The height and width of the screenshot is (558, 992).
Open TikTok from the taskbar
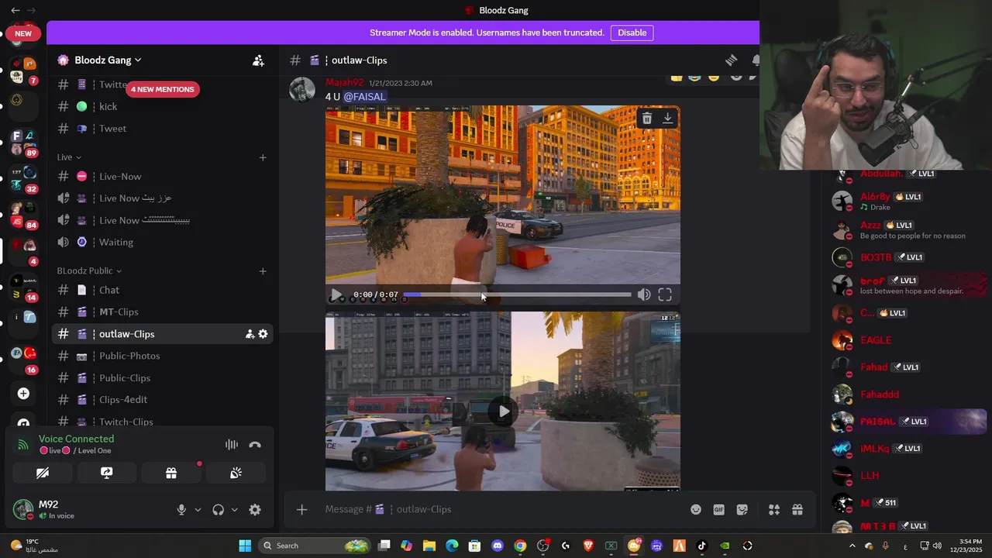701,546
